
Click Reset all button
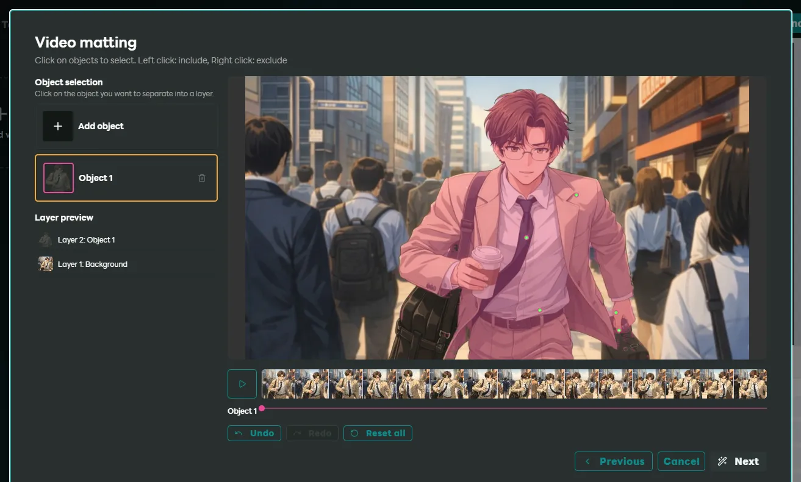point(378,433)
